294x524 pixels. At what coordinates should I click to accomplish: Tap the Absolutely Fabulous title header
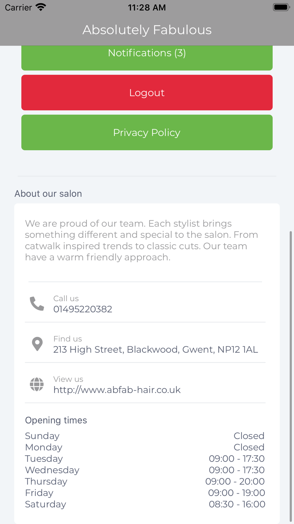point(147,30)
